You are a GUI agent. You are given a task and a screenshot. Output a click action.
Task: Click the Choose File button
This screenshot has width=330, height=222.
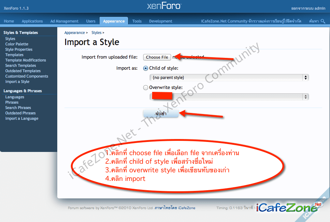157,57
